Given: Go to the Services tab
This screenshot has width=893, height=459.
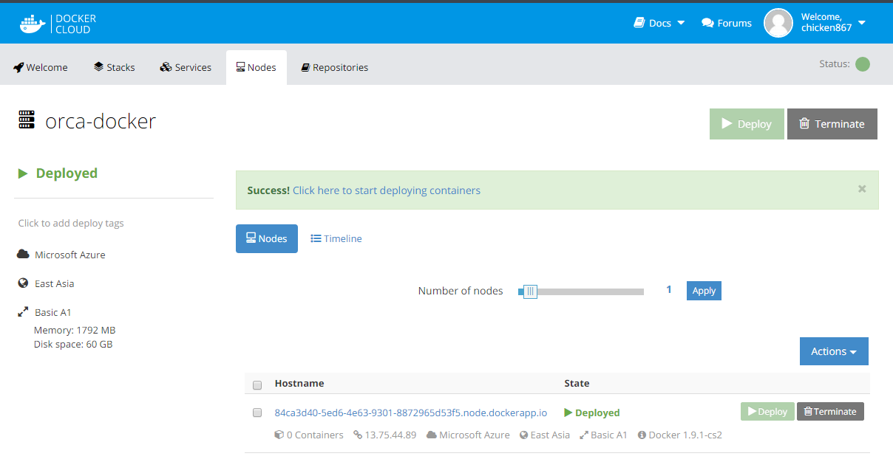Looking at the screenshot, I should click(x=186, y=67).
